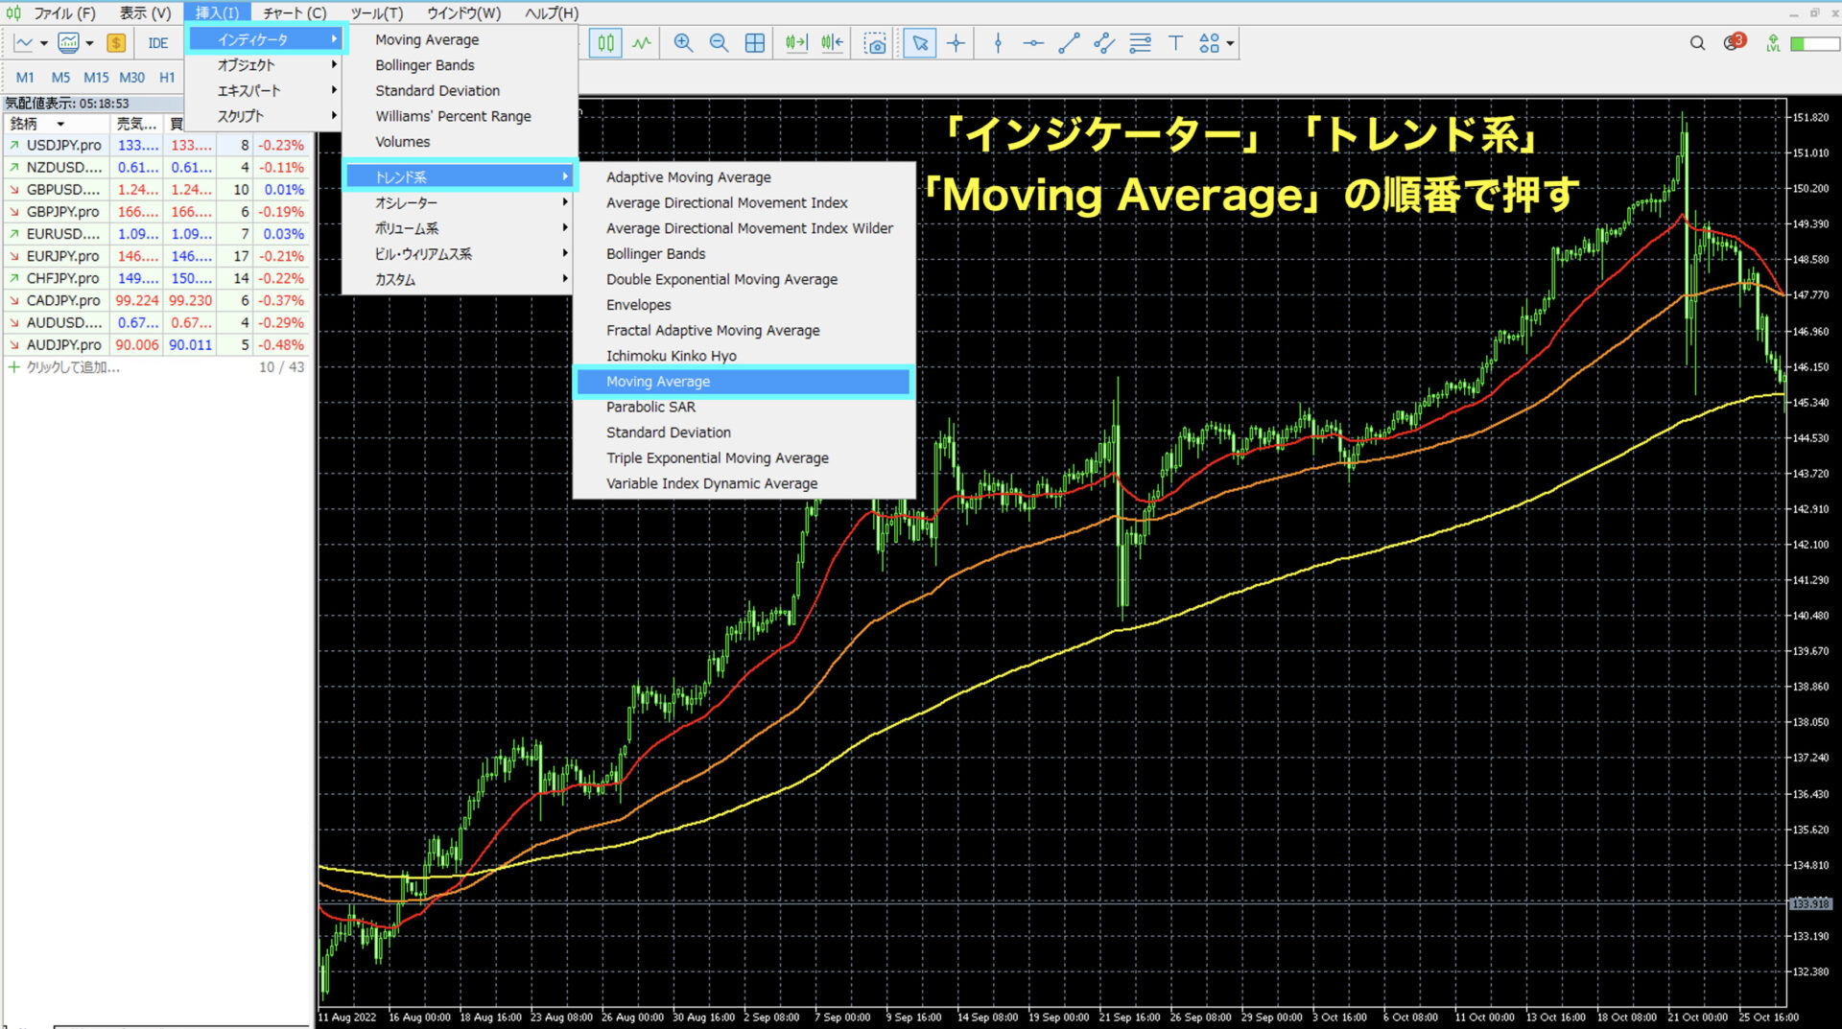The image size is (1842, 1029).
Task: Open the search magnifier in top right
Action: click(x=1697, y=43)
